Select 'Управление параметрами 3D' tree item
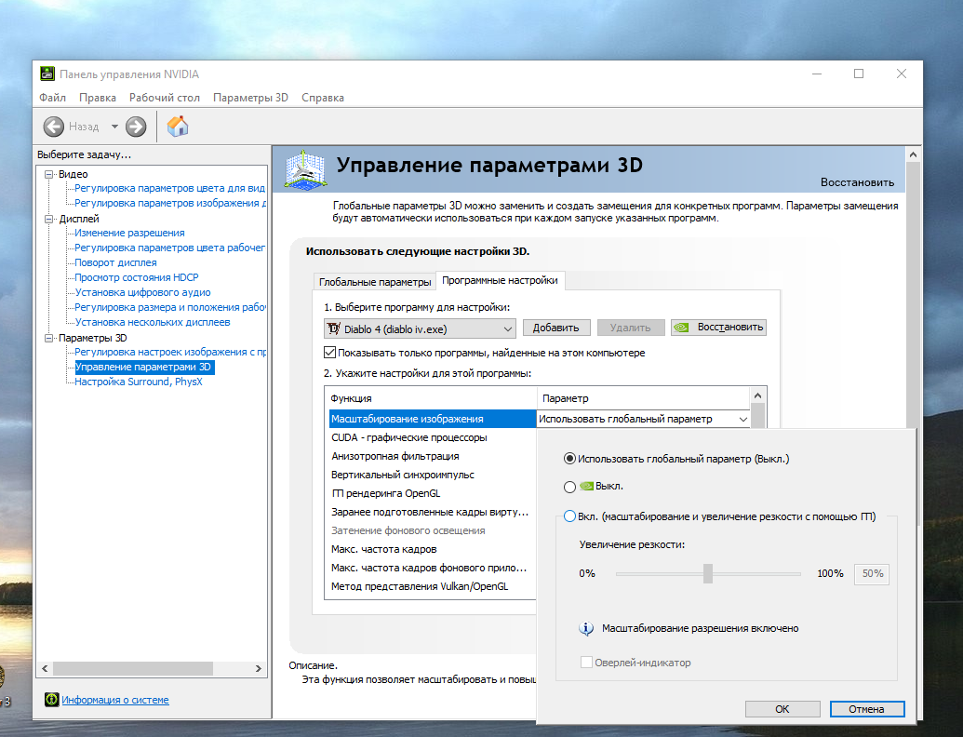Image resolution: width=963 pixels, height=737 pixels. click(143, 367)
